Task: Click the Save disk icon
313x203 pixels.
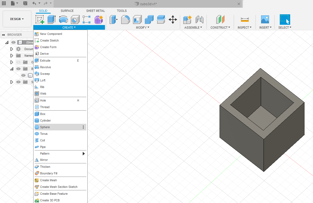Action: [25, 4]
